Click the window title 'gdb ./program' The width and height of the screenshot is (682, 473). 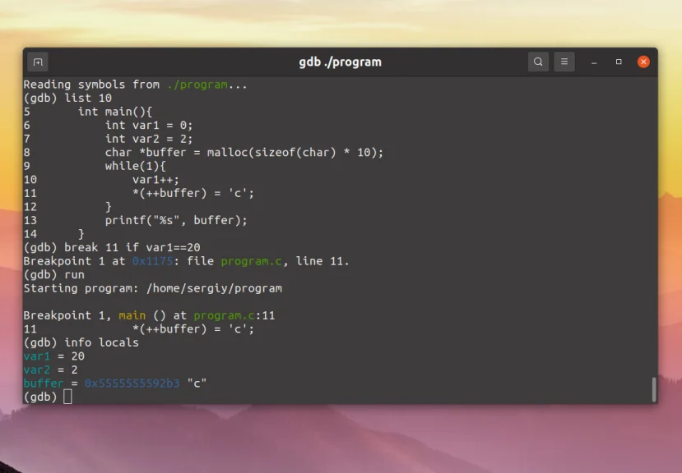[340, 62]
